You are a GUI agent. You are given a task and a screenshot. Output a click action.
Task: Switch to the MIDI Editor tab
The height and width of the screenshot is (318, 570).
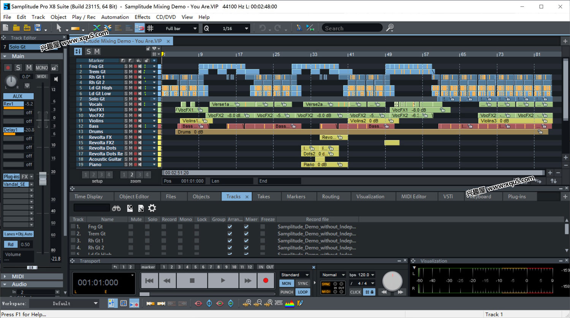414,197
